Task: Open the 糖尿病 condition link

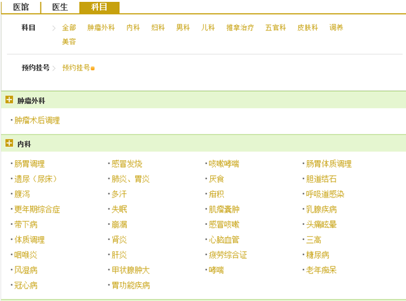Action: [x=317, y=255]
